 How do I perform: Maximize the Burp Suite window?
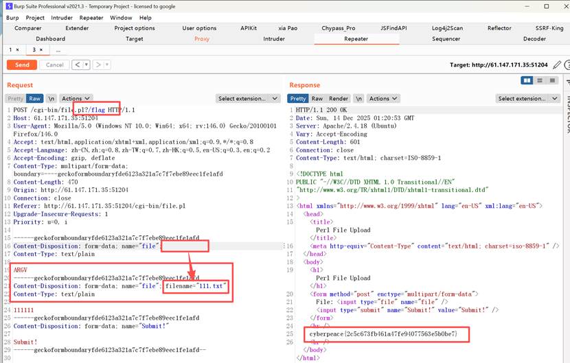click(x=547, y=6)
